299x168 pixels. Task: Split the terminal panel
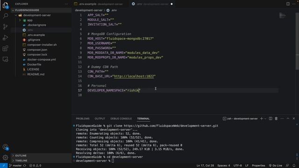[271, 119]
